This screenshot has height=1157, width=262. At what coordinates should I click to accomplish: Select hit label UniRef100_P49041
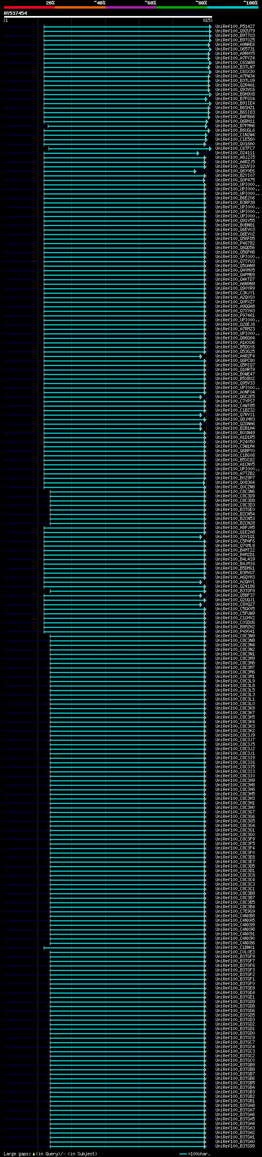tap(235, 632)
